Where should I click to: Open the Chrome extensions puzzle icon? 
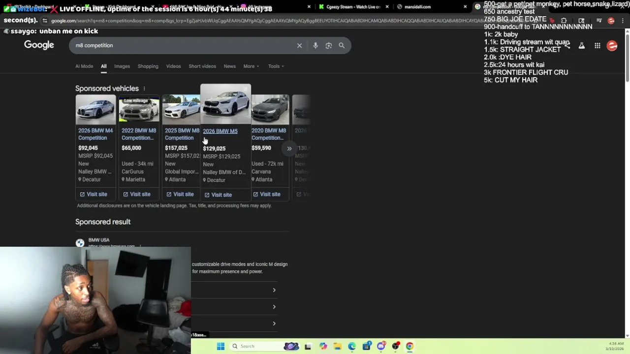tap(564, 21)
